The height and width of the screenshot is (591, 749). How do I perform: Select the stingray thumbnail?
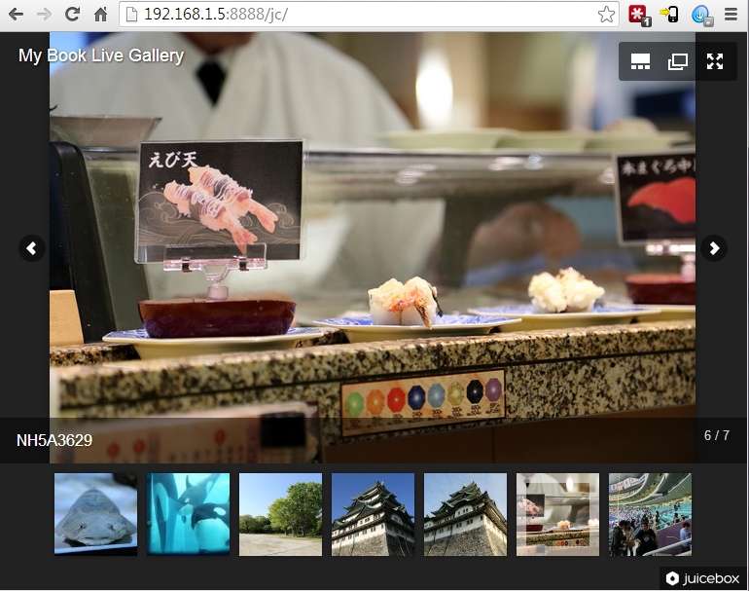(95, 514)
